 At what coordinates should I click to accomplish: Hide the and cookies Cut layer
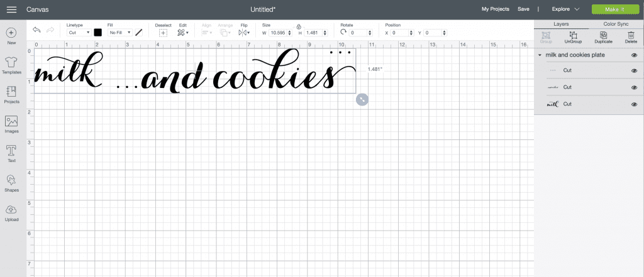click(x=634, y=87)
